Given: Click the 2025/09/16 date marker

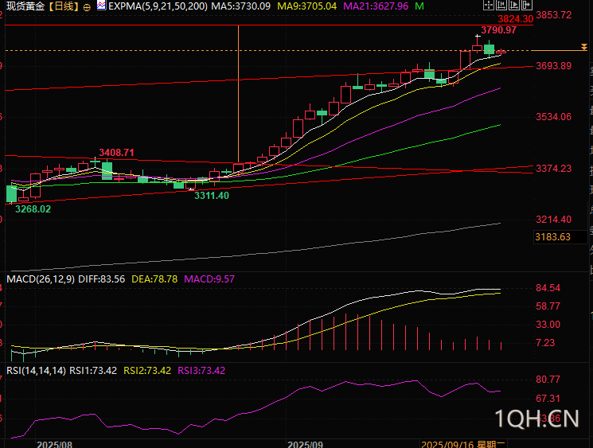Looking at the screenshot, I should pos(447,442).
